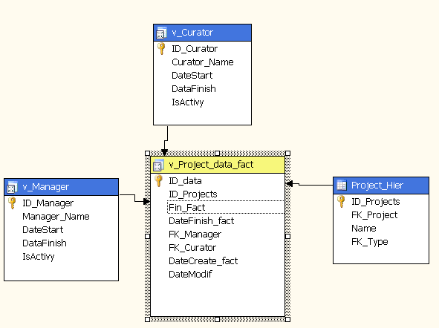Screen dimensions: 439x328
Task: Click the v_Curator view icon
Action: coord(161,33)
